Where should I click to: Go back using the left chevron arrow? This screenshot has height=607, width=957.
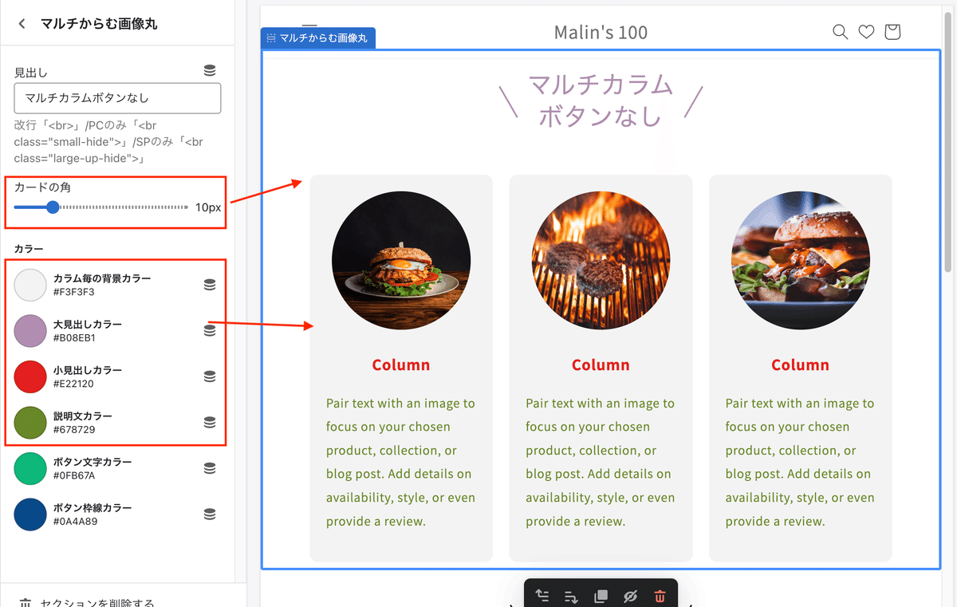(22, 24)
